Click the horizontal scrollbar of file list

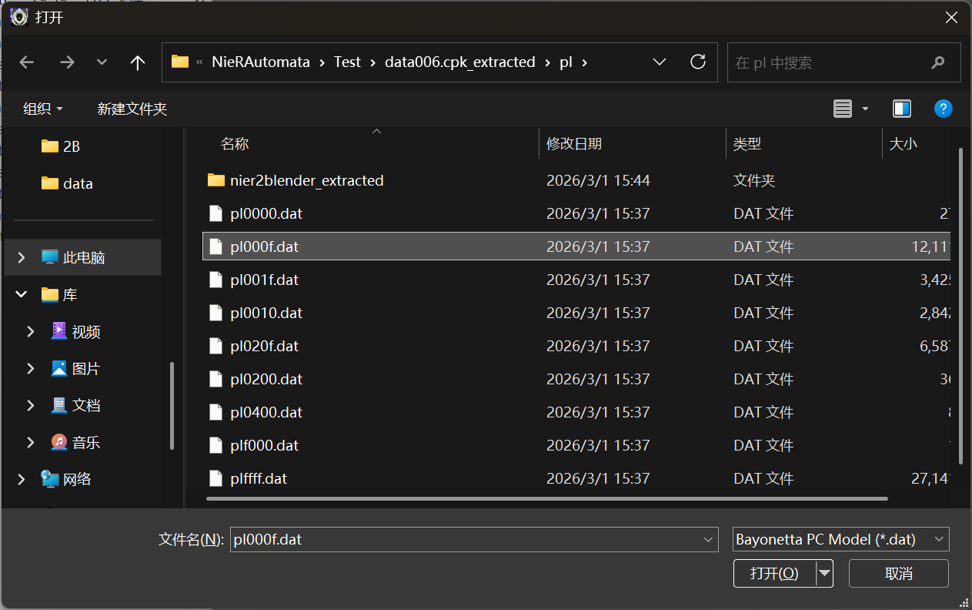tap(546, 498)
